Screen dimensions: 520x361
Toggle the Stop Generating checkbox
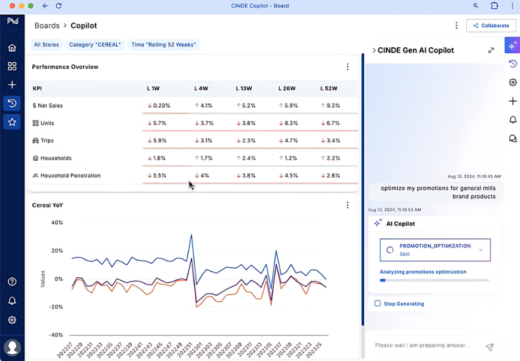(377, 304)
